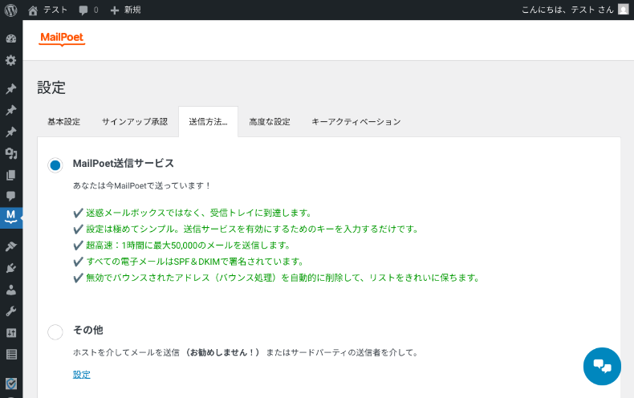Open the Media icon in the sidebar
The width and height of the screenshot is (634, 398).
[x=11, y=153]
